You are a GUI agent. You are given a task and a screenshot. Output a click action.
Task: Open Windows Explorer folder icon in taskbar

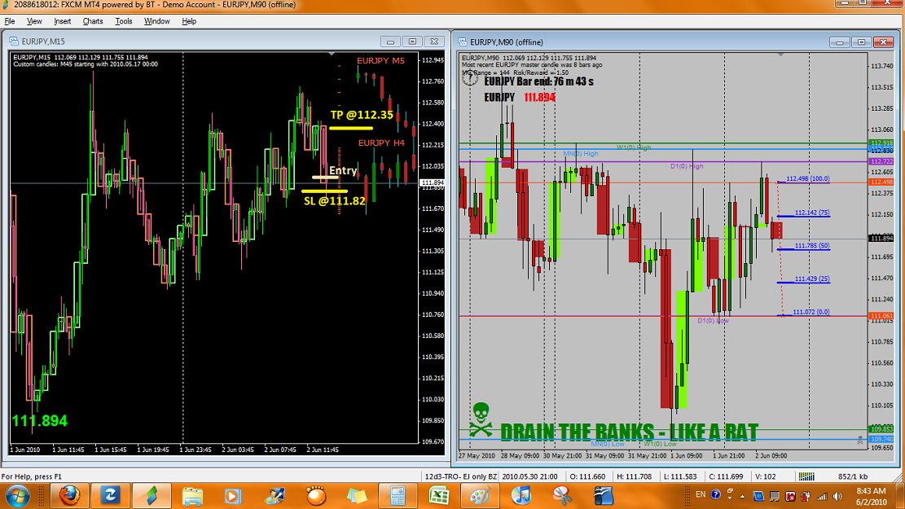coord(192,496)
